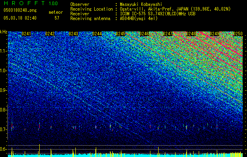This screenshot has width=247, height=157.
Task: Click the date stamp 05.03.18 02:40
Action: (x=20, y=18)
